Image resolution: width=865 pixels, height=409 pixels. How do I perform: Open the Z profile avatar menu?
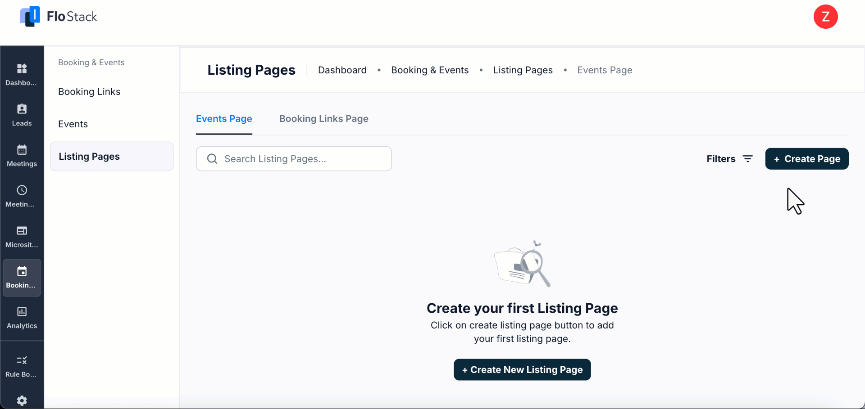pos(825,17)
